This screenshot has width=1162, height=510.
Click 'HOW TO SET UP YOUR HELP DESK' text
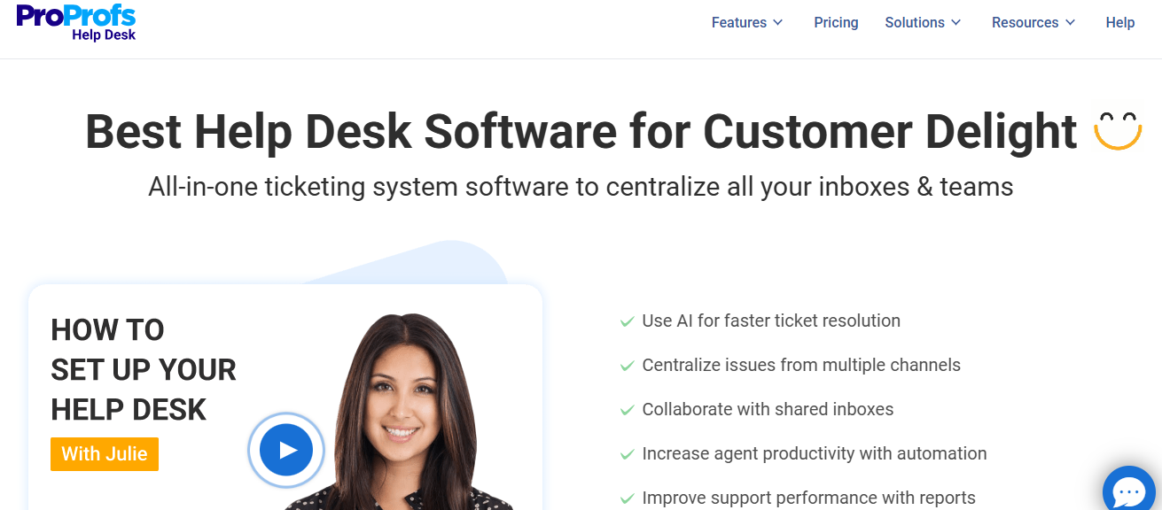tap(144, 370)
